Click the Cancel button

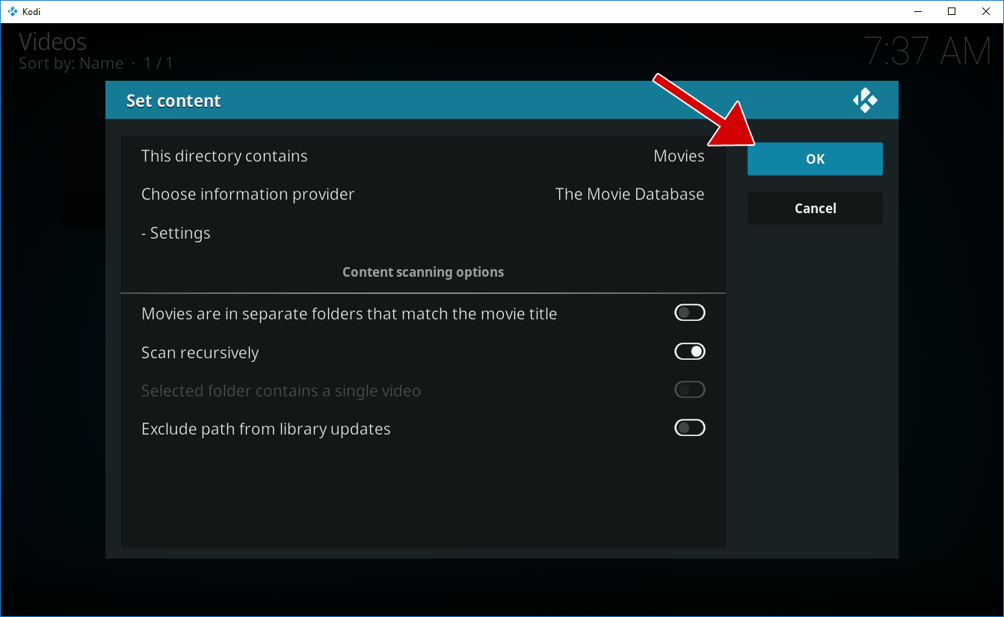pyautogui.click(x=815, y=209)
